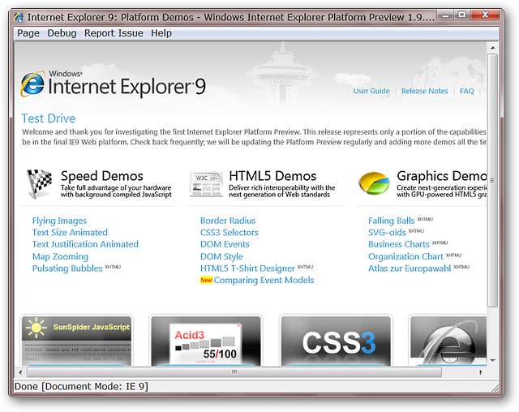Viewport: 519px width, 412px height.
Task: Open the Atlas zur Europawahl demo
Action: [410, 268]
